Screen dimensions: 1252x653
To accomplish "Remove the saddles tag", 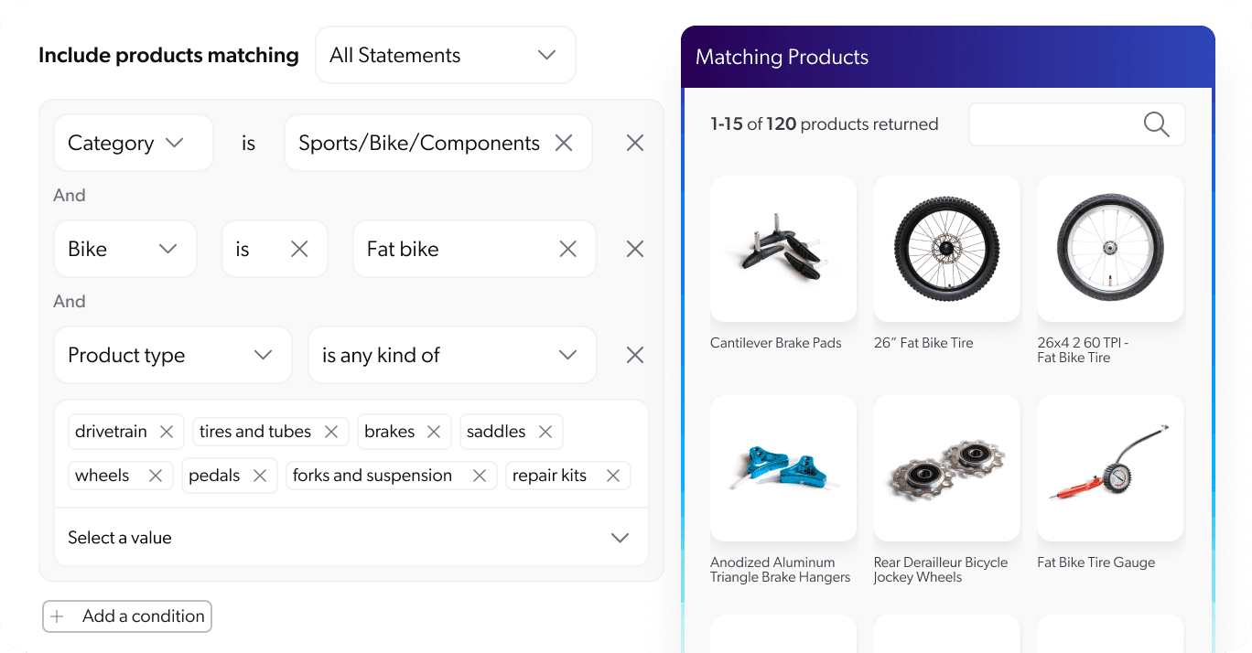I will (x=545, y=432).
